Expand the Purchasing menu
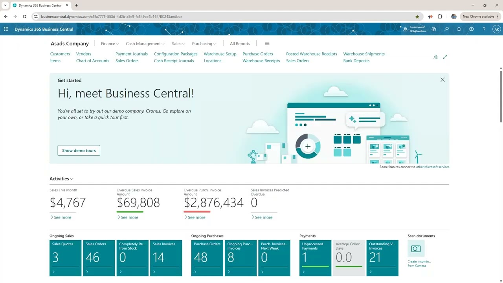Viewport: 503px width, 283px height. 204,44
